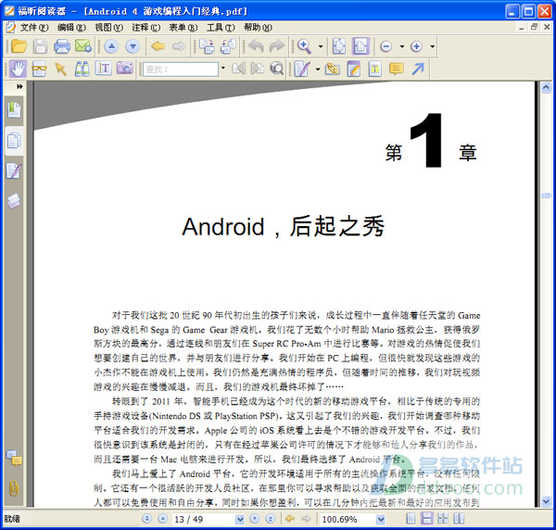Click the advanced search magnifier icon
Viewport: 556px width, 530px height.
pyautogui.click(x=276, y=69)
